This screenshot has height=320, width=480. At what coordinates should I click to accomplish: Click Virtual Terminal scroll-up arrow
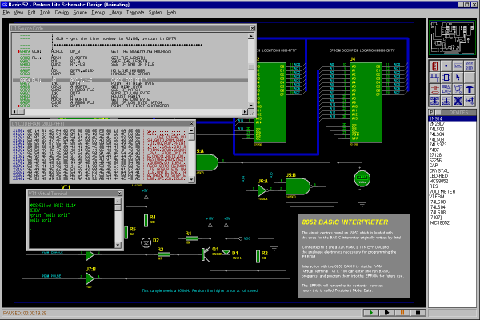tap(118, 201)
